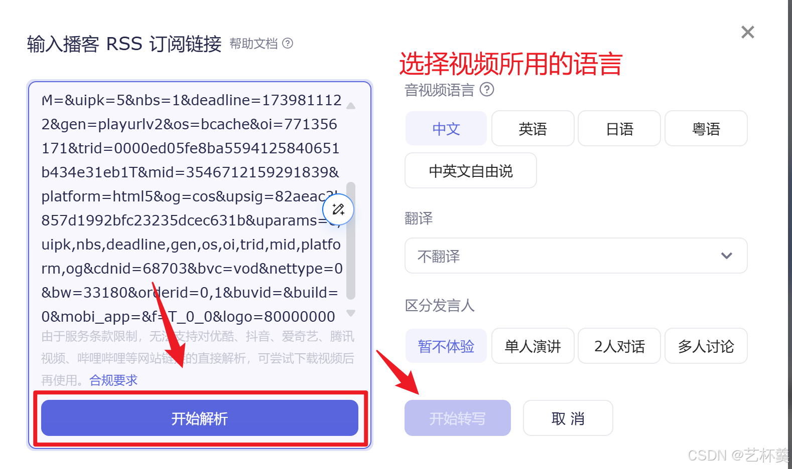Click the textarea scroll up arrow
The width and height of the screenshot is (792, 469).
351,106
